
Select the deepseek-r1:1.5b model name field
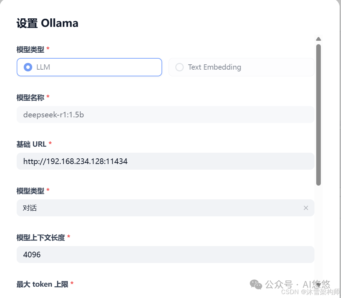[165, 115]
